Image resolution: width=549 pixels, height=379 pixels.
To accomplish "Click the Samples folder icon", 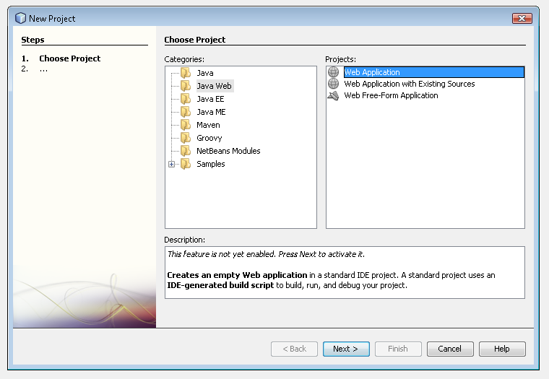I will (x=186, y=164).
